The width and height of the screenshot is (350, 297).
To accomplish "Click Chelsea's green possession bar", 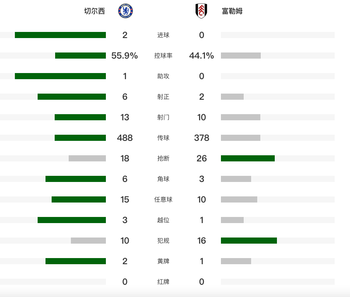I will (x=80, y=56).
